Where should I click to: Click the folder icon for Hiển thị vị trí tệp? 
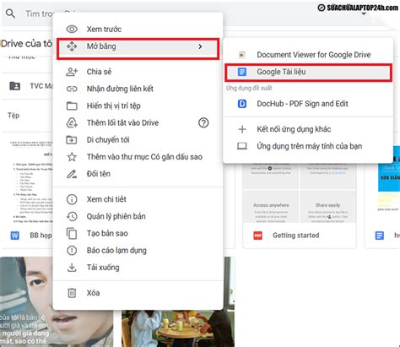[x=72, y=106]
